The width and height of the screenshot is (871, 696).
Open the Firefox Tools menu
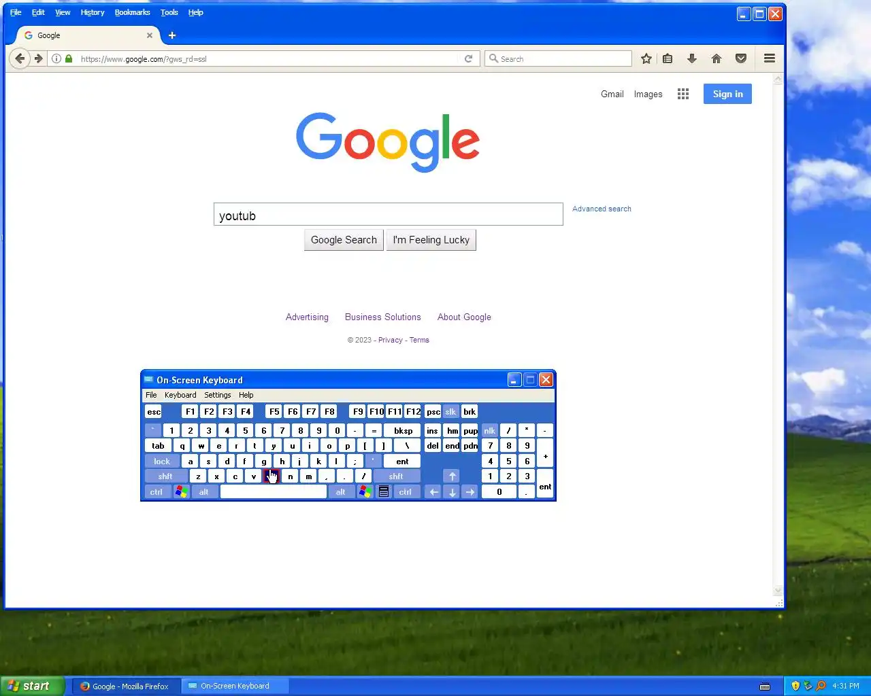169,12
